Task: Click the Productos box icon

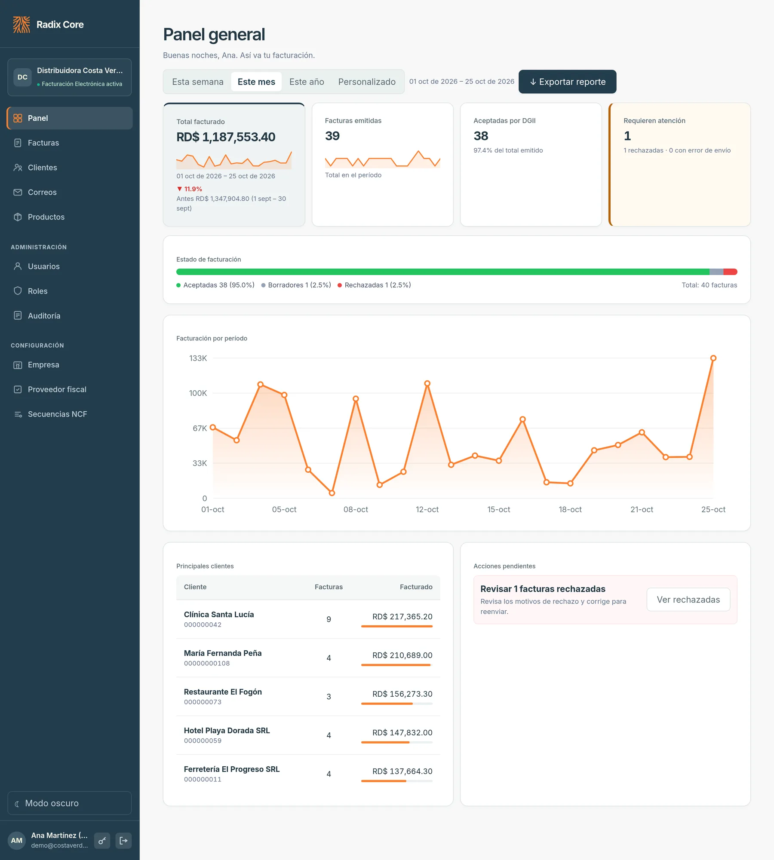Action: (x=18, y=217)
